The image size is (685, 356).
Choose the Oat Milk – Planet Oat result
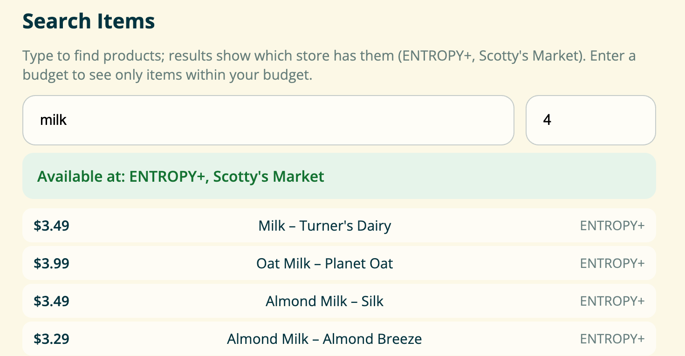point(325,264)
